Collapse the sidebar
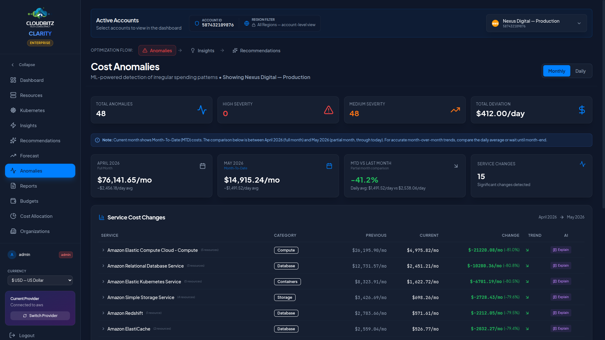This screenshot has height=340, width=605. click(23, 65)
